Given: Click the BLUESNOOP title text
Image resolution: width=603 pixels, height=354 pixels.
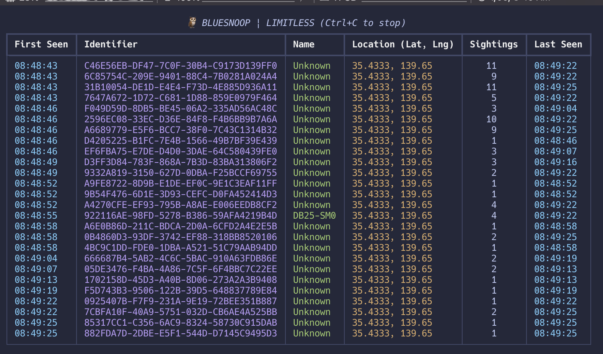Looking at the screenshot, I should (226, 23).
